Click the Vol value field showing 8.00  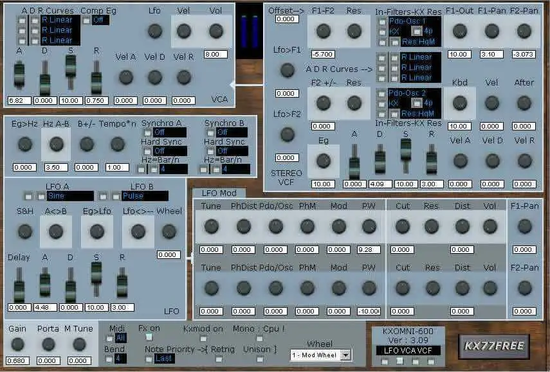pos(215,55)
